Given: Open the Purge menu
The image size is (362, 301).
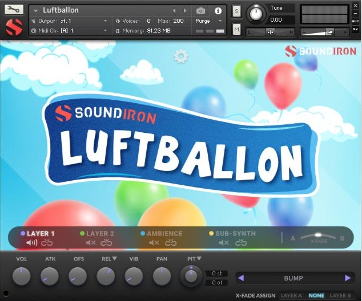Looking at the screenshot, I should pyautogui.click(x=208, y=21).
